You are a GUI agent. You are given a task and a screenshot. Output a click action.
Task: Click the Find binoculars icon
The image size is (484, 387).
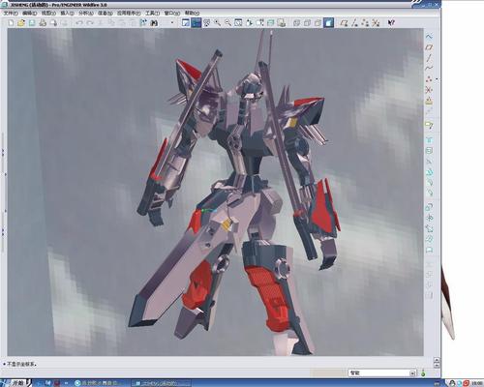tap(154, 23)
